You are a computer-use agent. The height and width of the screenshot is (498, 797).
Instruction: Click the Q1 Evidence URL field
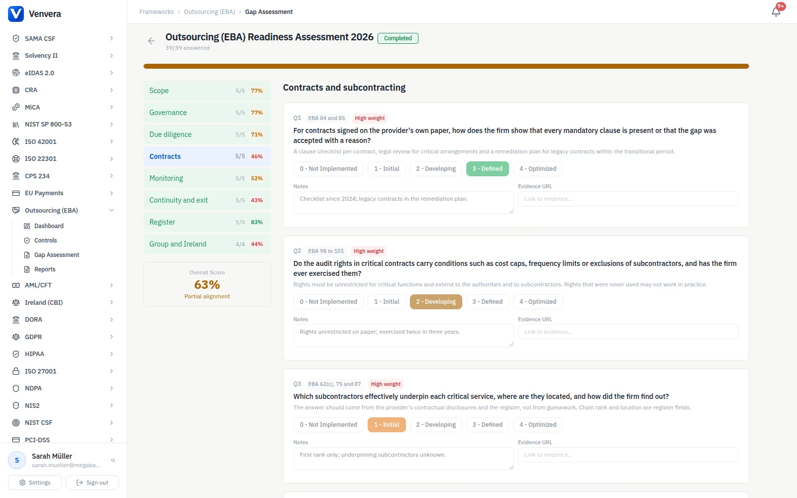(628, 199)
